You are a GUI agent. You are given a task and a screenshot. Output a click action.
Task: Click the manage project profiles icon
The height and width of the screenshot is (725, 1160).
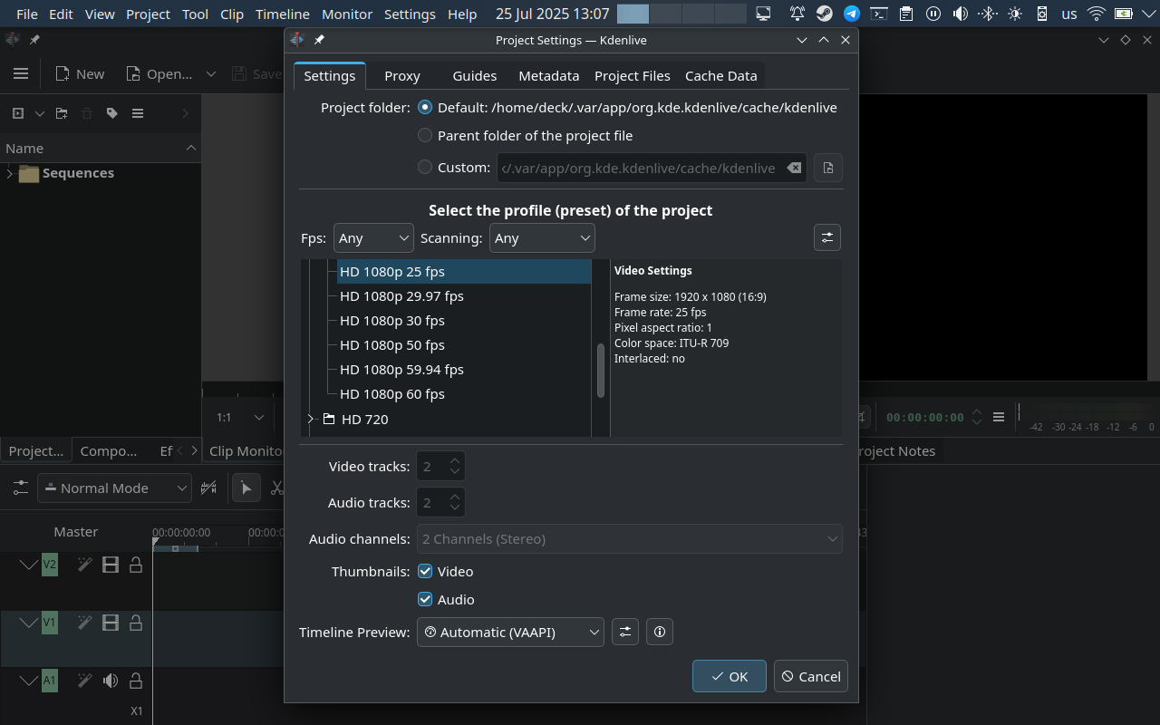coord(826,237)
